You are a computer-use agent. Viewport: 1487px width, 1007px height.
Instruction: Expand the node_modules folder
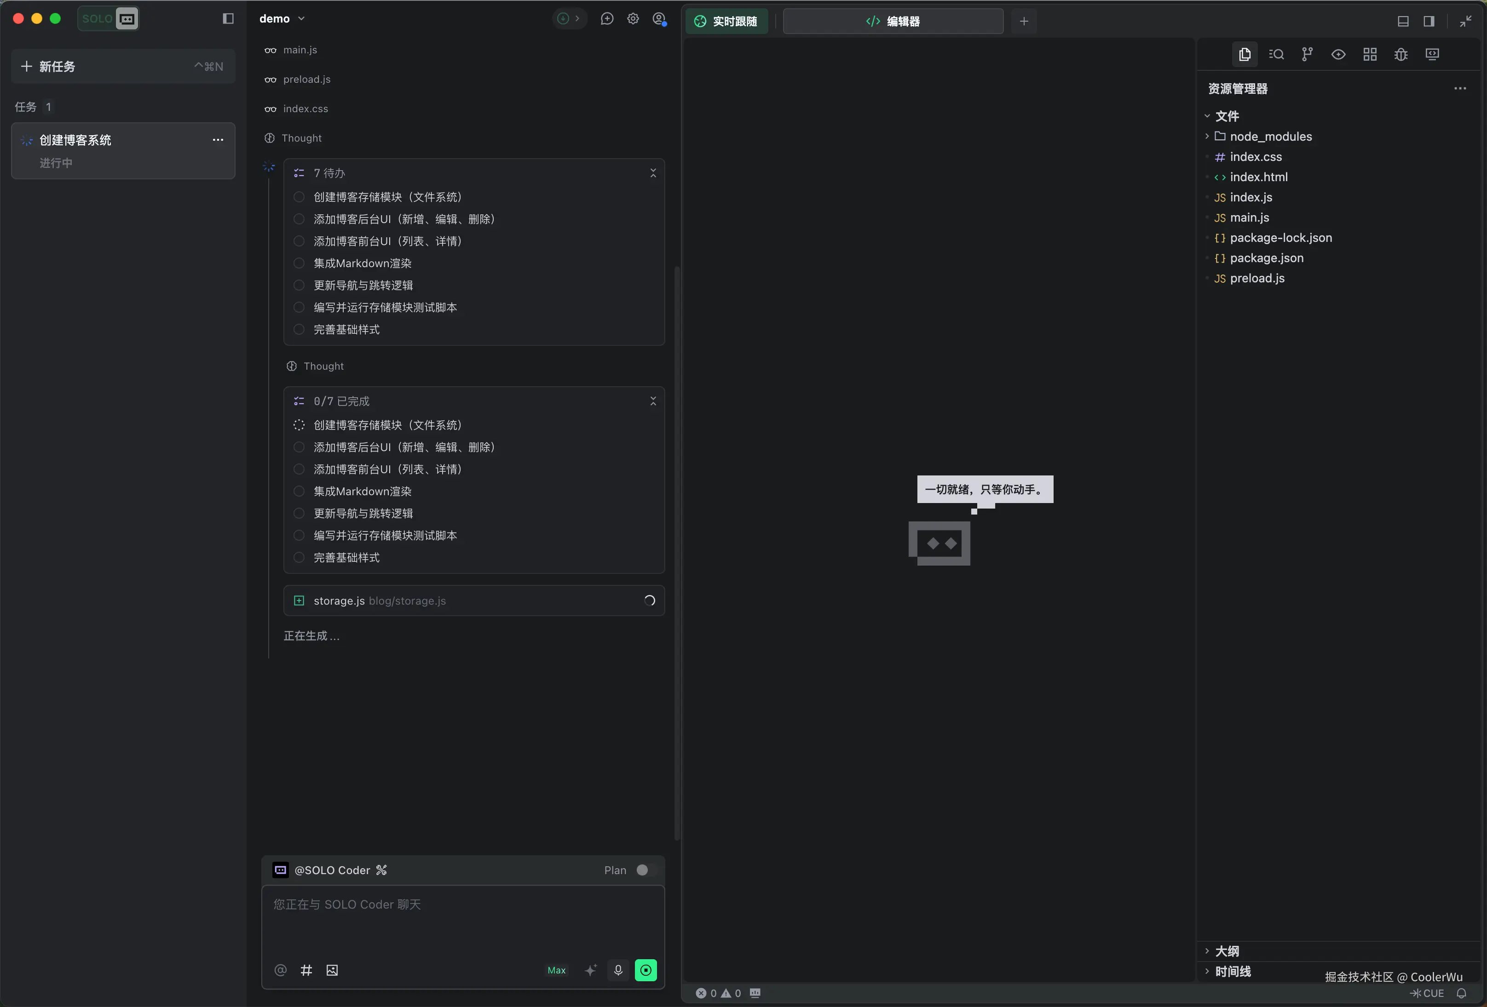pos(1270,136)
